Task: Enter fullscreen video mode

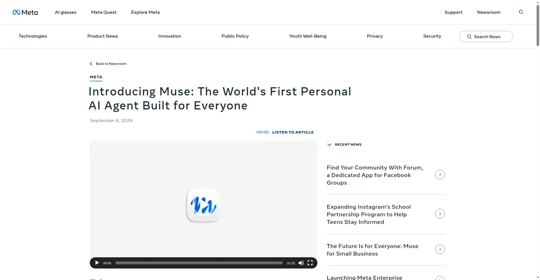Action: coord(310,263)
